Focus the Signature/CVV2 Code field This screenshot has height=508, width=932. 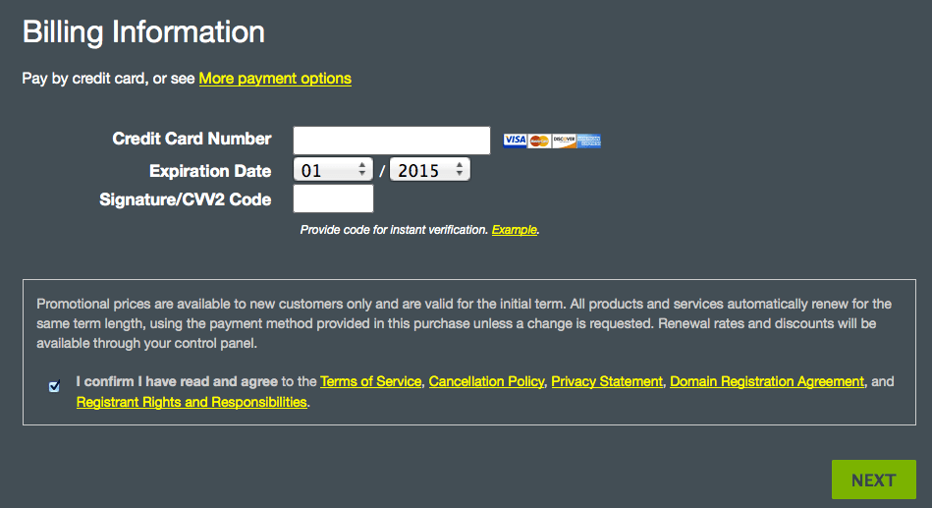[334, 198]
